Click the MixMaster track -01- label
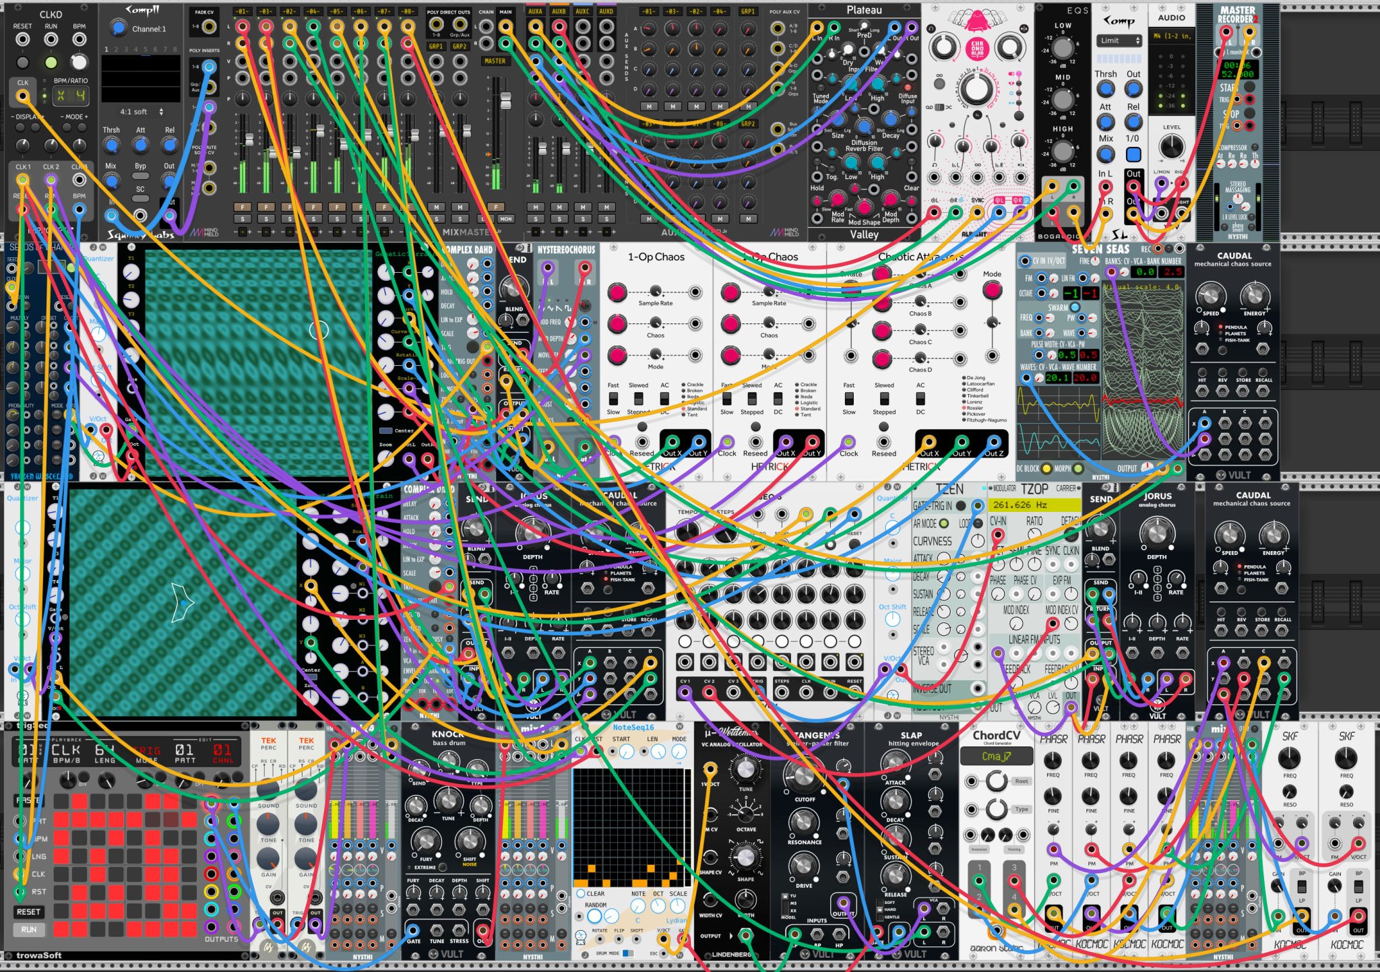1380x972 pixels. (x=242, y=11)
